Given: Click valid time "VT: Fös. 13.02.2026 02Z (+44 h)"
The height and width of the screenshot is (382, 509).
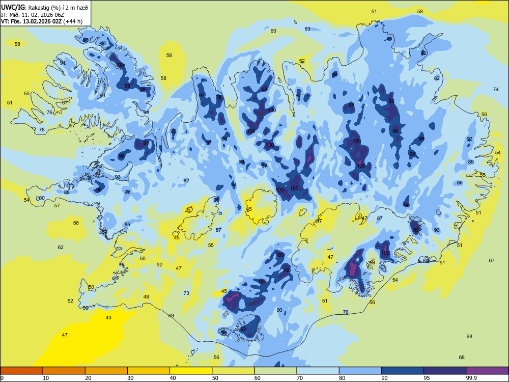Looking at the screenshot, I should 42,21.
